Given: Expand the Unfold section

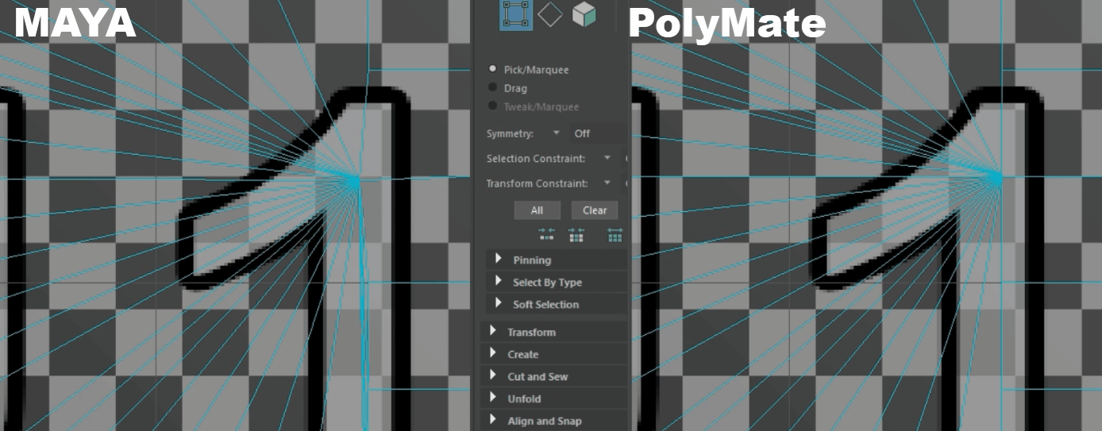Looking at the screenshot, I should coord(493,398).
